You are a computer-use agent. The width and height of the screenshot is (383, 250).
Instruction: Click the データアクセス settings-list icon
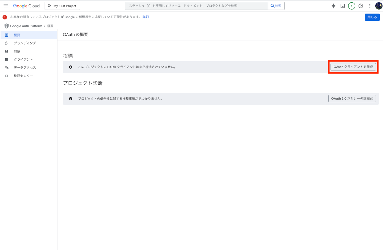(7, 67)
